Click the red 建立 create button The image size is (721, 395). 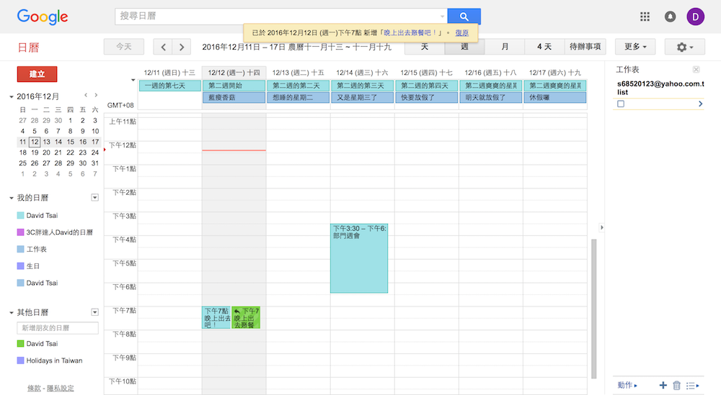click(x=37, y=74)
